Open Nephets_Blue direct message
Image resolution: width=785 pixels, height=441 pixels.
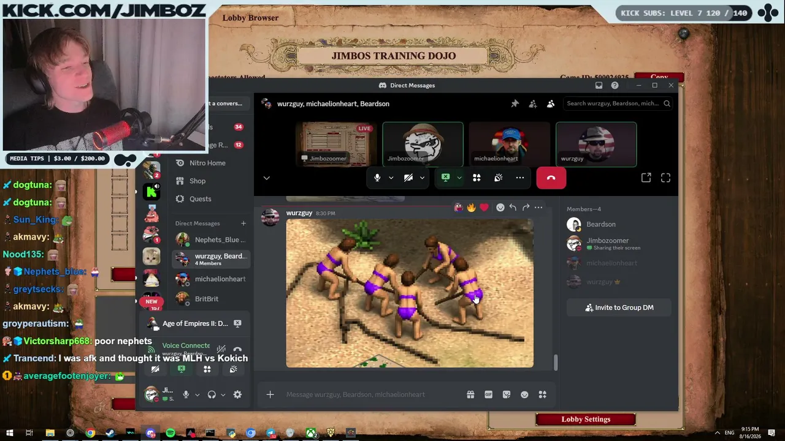pyautogui.click(x=210, y=239)
